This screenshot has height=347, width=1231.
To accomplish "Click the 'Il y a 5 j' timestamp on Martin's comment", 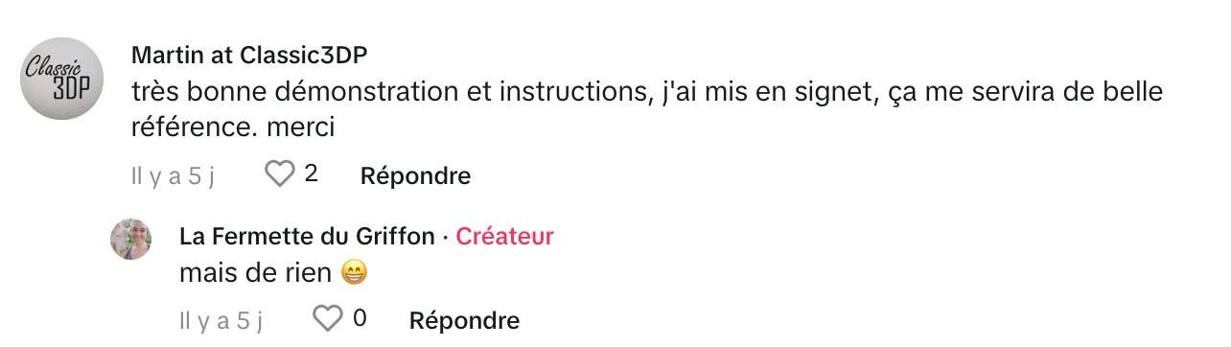I will [173, 176].
